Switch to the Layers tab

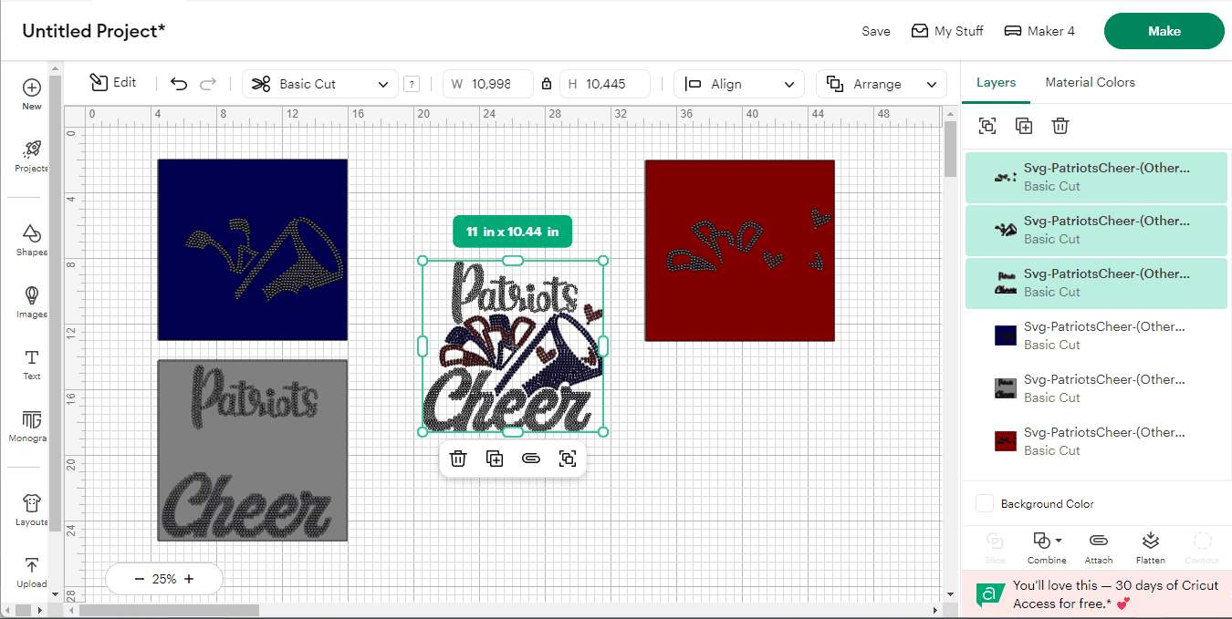click(x=996, y=82)
